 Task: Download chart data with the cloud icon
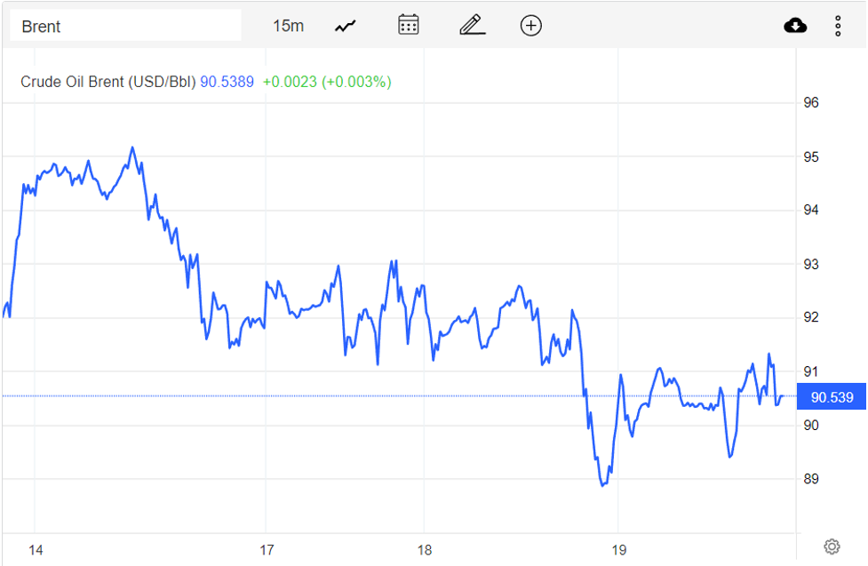click(x=795, y=26)
